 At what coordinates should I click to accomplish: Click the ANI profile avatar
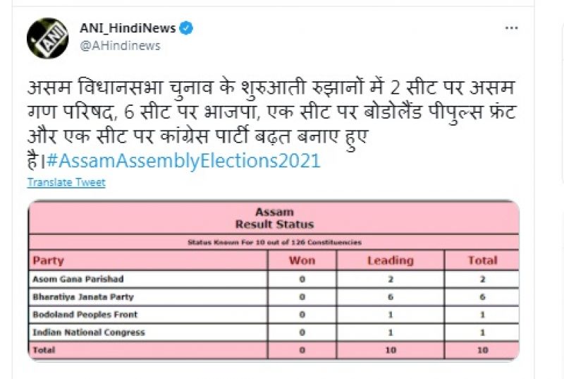(x=48, y=38)
